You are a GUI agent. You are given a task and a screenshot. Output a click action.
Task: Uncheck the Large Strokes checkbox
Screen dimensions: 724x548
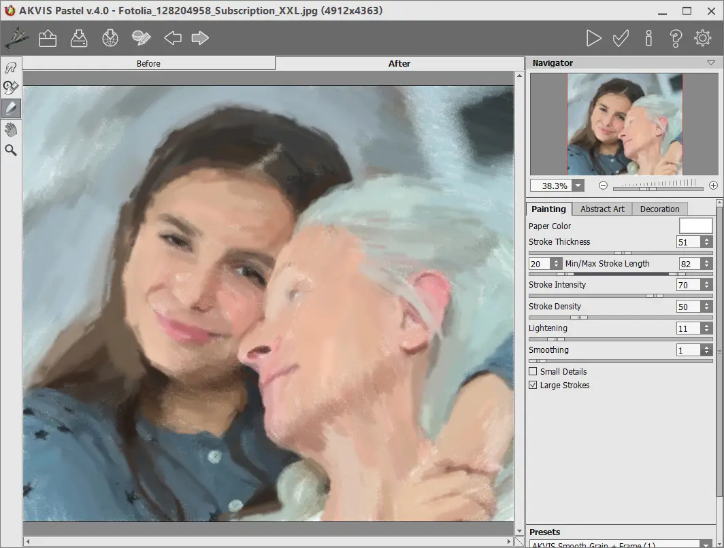tap(533, 386)
